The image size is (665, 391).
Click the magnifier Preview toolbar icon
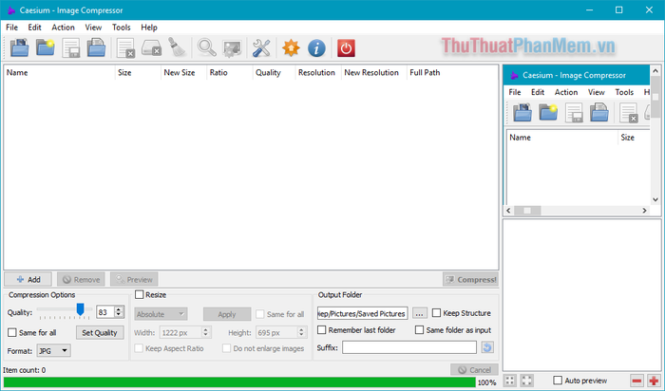(x=206, y=47)
